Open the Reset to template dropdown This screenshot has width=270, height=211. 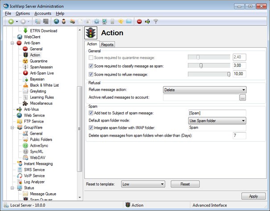tap(143, 184)
